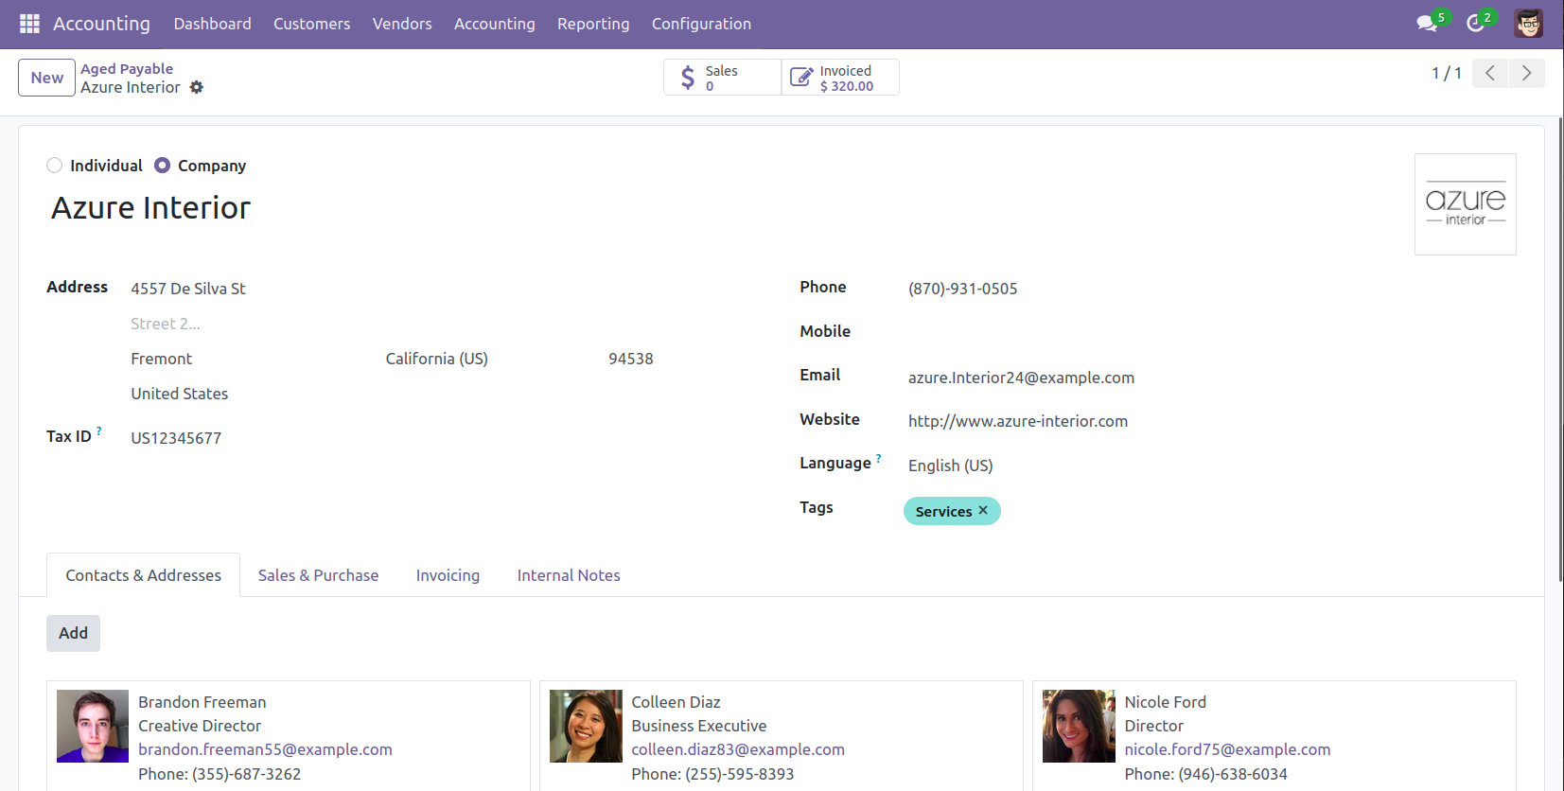
Task: Open the Invoiced $320.00 stat button
Action: (x=839, y=78)
